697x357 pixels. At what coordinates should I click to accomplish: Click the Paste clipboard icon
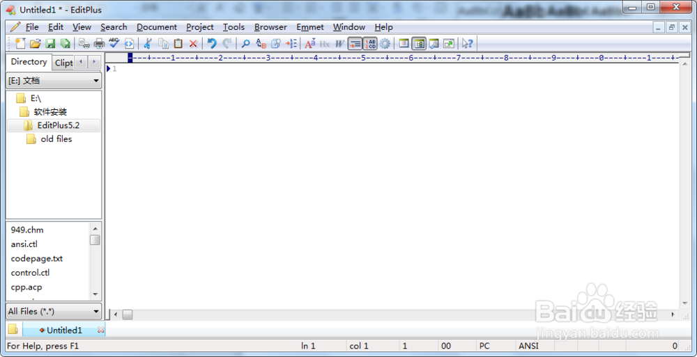178,44
